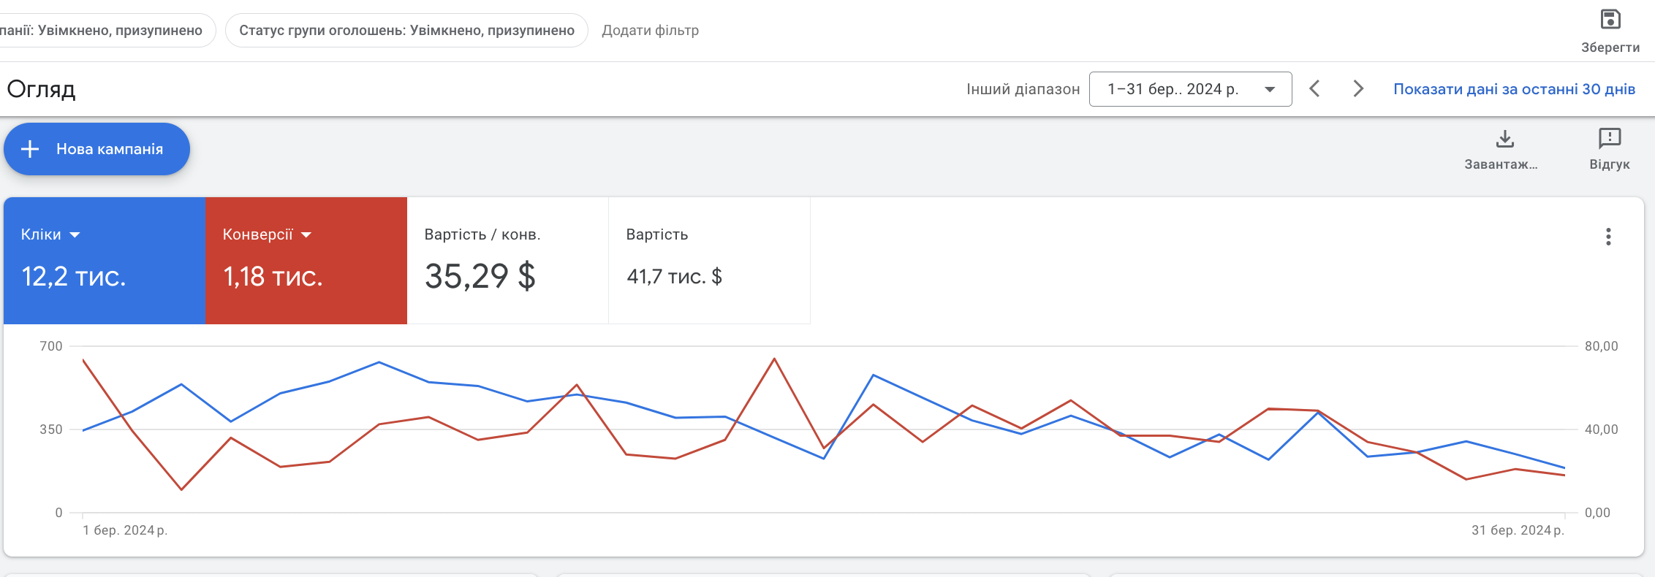Select the Вартість 41,7 тис. $ card

[x=709, y=261]
